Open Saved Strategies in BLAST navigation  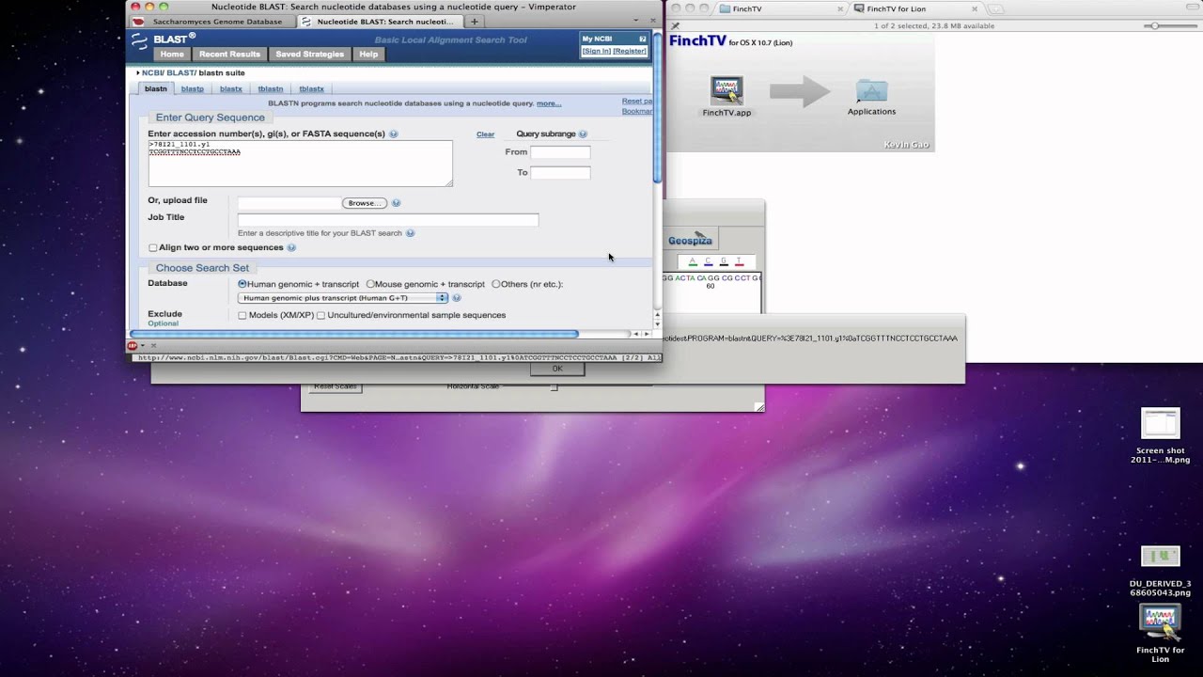(x=310, y=55)
